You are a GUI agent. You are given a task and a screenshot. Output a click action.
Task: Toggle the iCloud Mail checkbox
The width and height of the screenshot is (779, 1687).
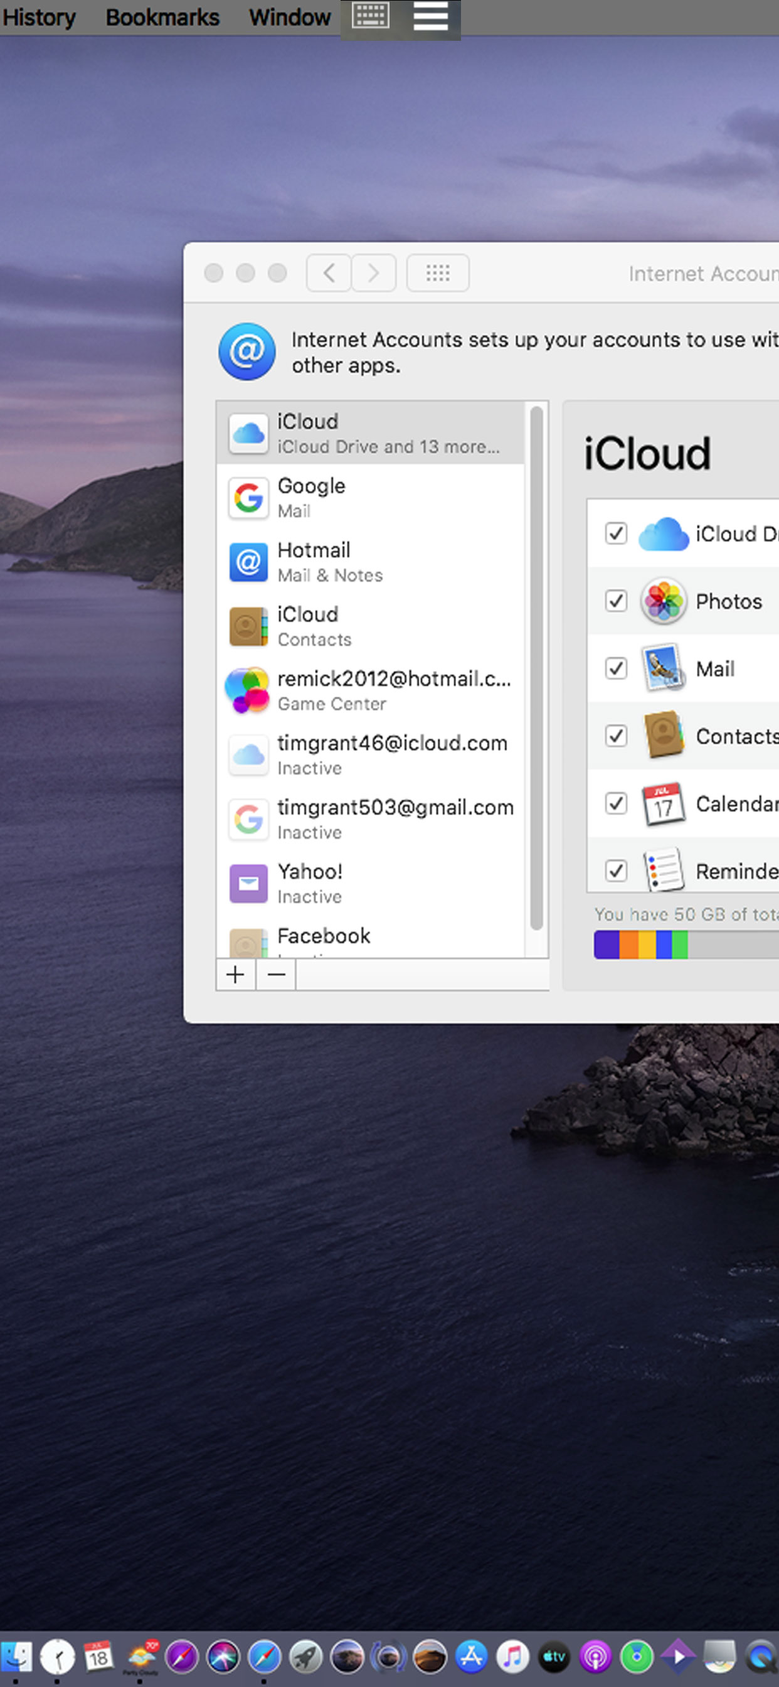(x=616, y=668)
